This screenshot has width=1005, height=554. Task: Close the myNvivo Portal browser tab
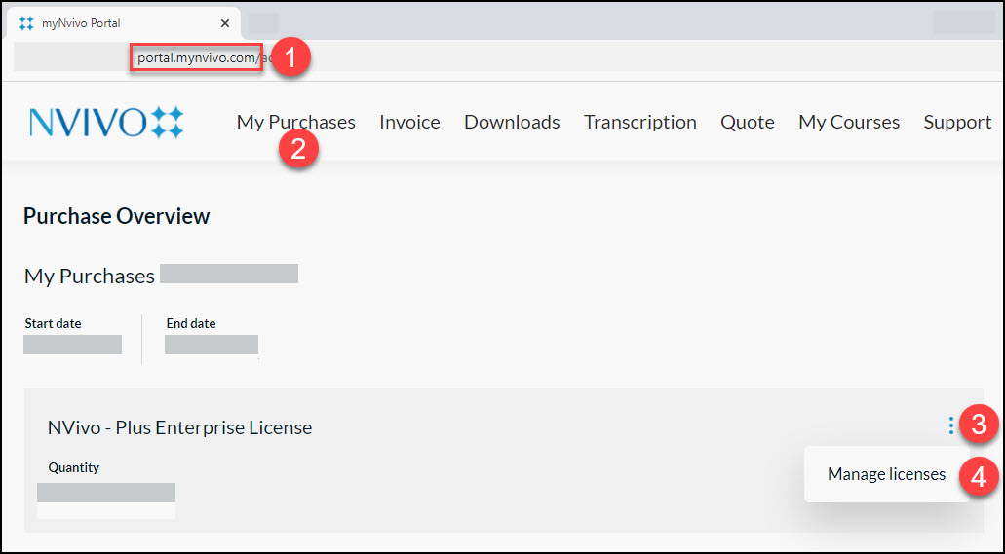click(x=225, y=23)
